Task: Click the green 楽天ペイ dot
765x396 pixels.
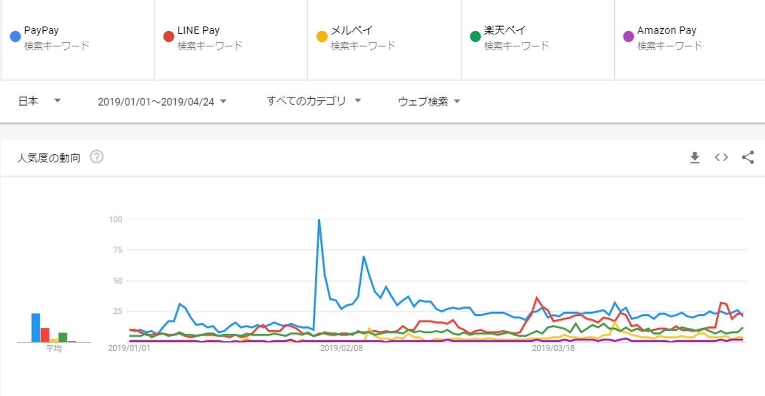Action: coord(475,37)
